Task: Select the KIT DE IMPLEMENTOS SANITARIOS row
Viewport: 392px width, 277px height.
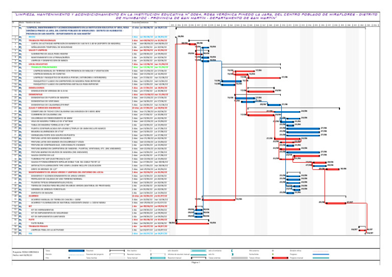Action: click(x=91, y=217)
